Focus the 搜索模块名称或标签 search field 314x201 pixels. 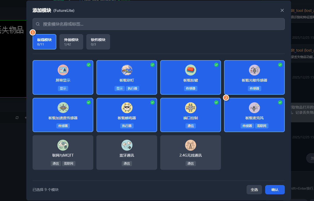pyautogui.click(x=158, y=24)
